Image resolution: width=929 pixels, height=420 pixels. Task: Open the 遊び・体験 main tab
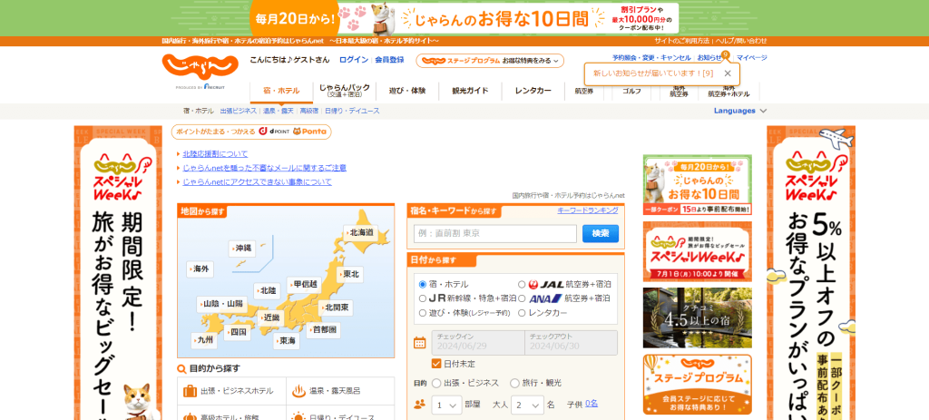pyautogui.click(x=407, y=91)
